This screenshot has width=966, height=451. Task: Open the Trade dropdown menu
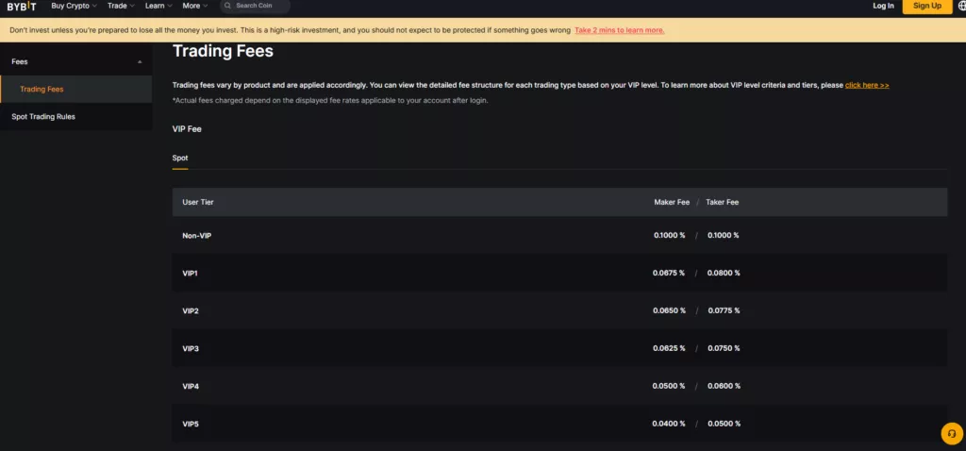[x=121, y=6]
